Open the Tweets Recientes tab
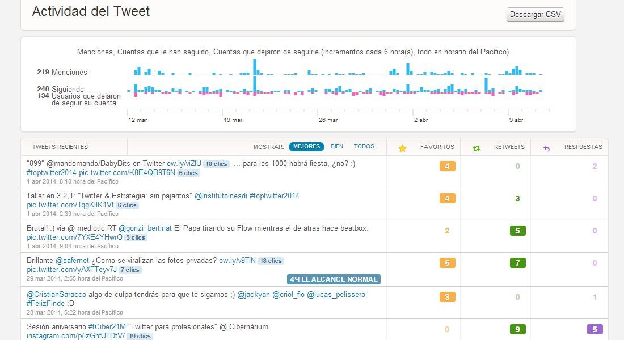 pyautogui.click(x=60, y=147)
